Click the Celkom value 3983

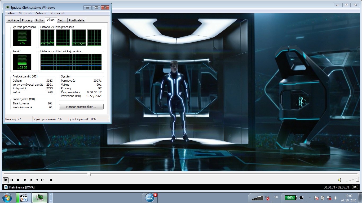point(50,81)
